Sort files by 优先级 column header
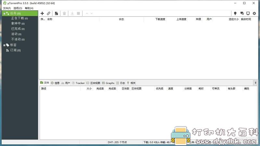260x146 pixels. pyautogui.click(x=160, y=89)
